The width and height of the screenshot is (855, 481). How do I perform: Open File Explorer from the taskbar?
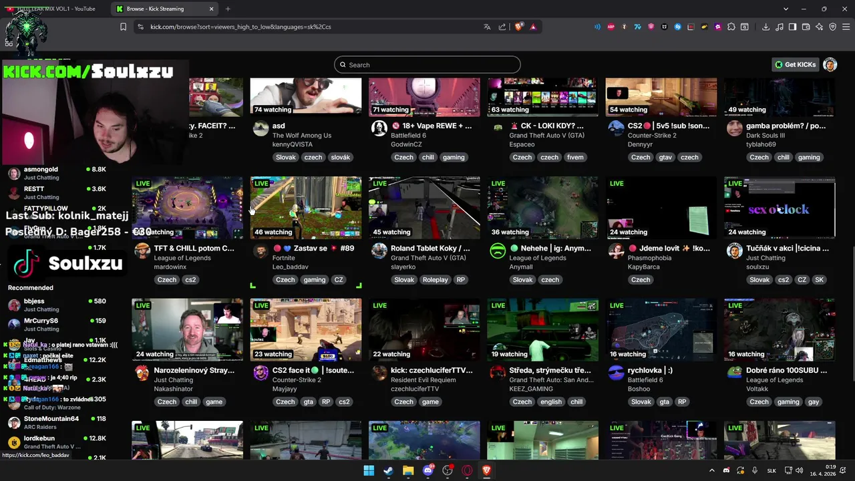pyautogui.click(x=408, y=470)
